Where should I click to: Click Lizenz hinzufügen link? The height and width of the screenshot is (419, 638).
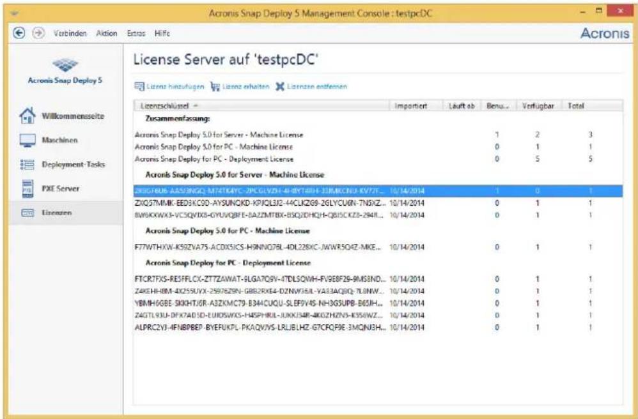tap(175, 87)
